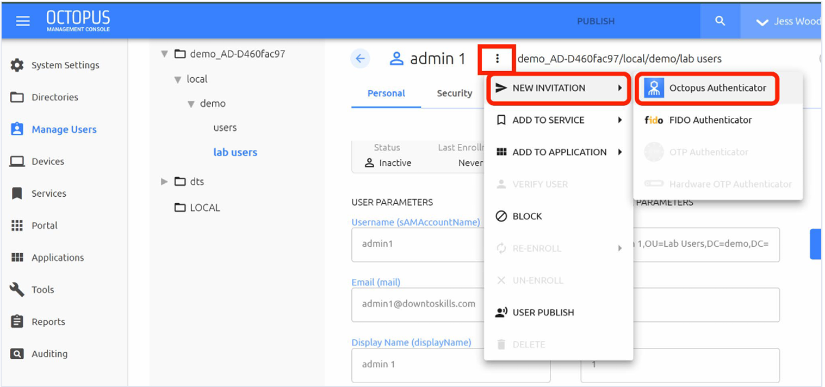Click the Applications grid icon
Screen dimensions: 825x387
[x=17, y=258]
